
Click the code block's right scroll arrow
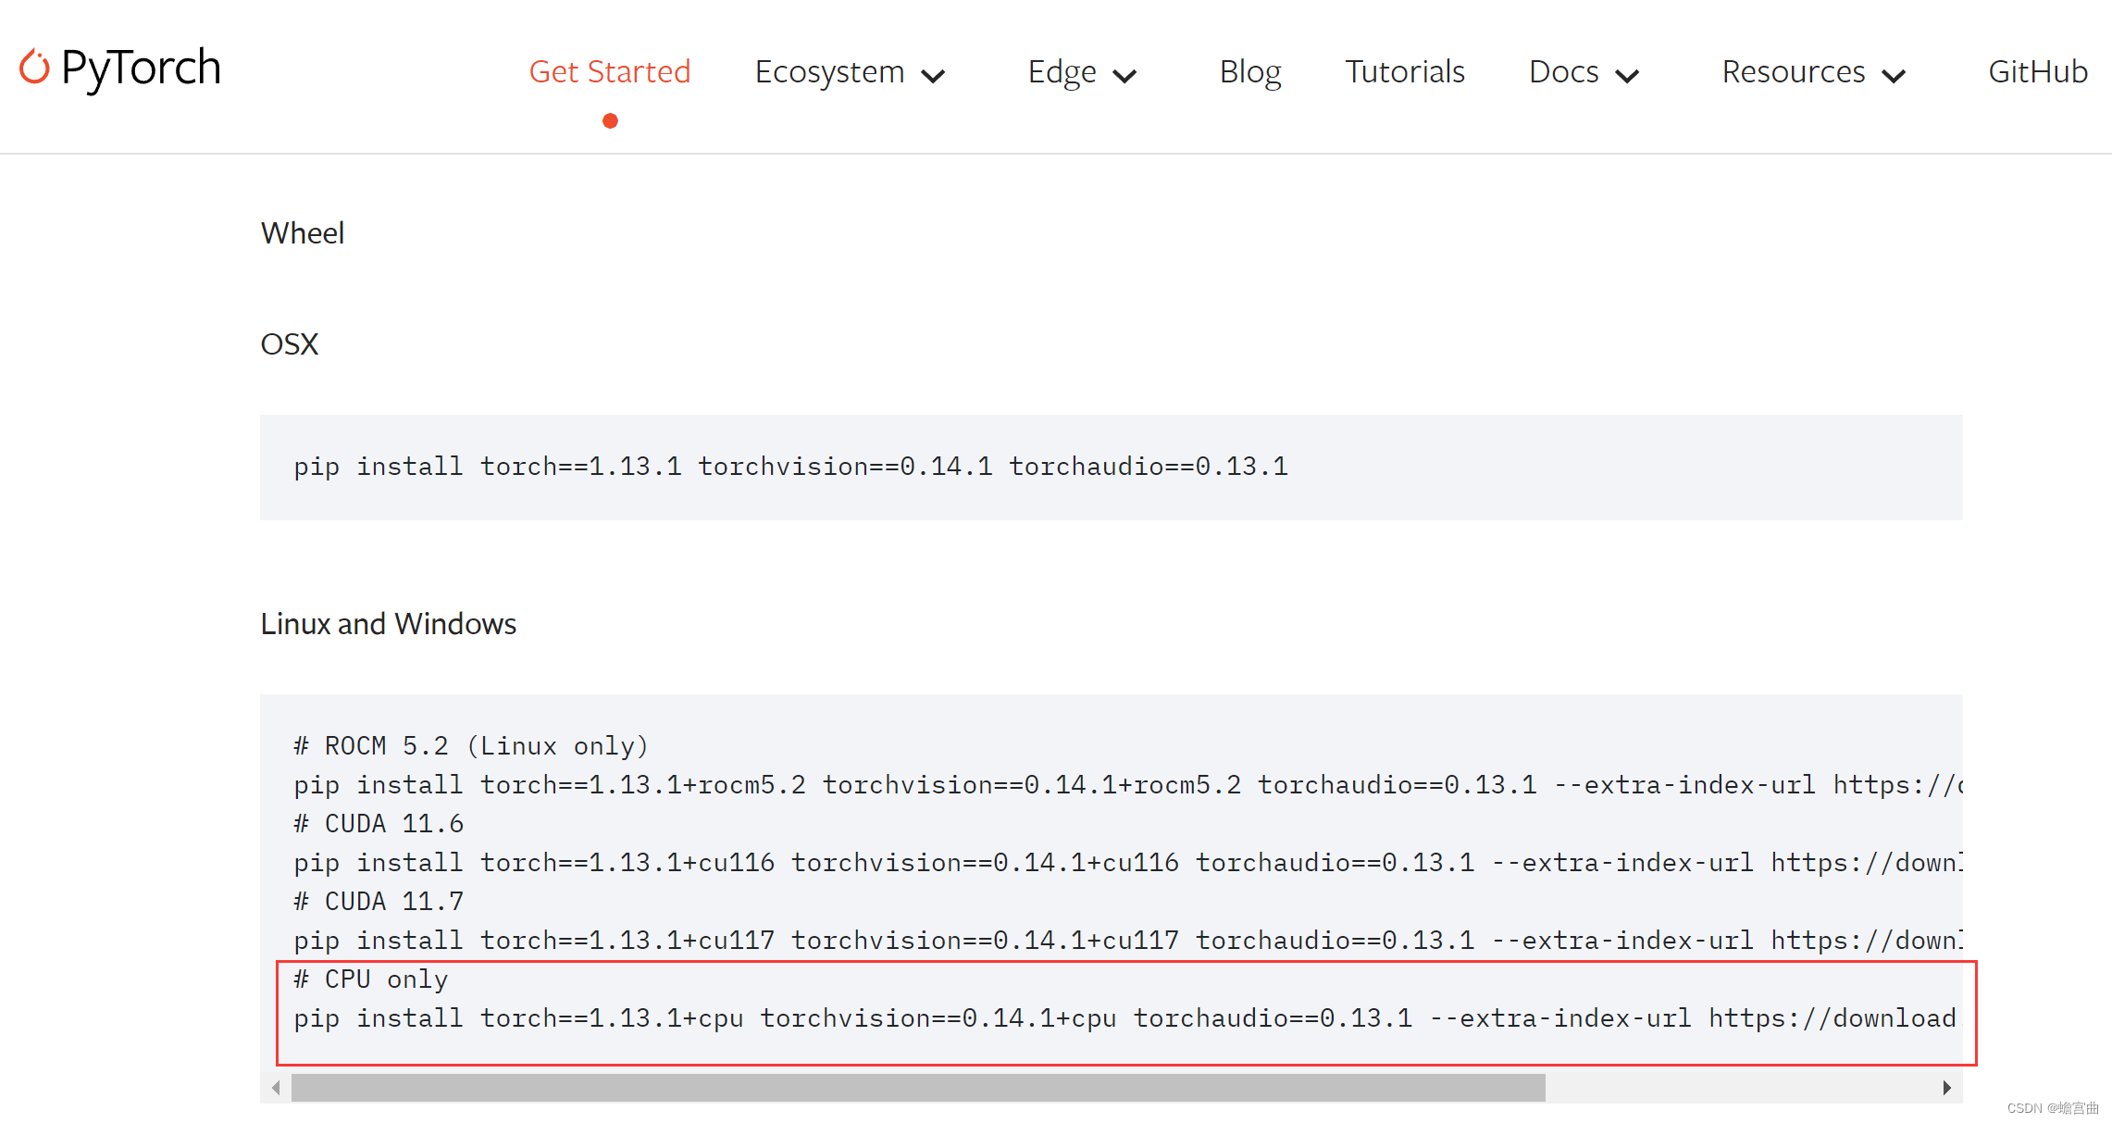(1947, 1088)
